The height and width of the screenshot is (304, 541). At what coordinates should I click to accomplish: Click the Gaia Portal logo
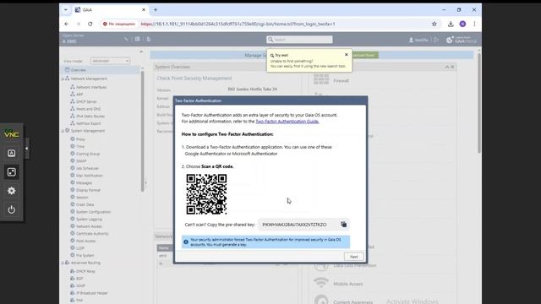462,40
